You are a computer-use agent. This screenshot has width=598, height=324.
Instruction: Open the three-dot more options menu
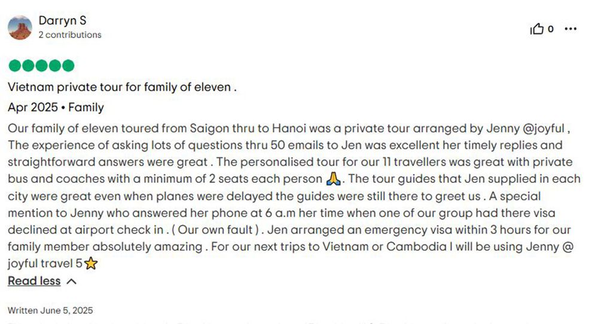click(x=570, y=29)
